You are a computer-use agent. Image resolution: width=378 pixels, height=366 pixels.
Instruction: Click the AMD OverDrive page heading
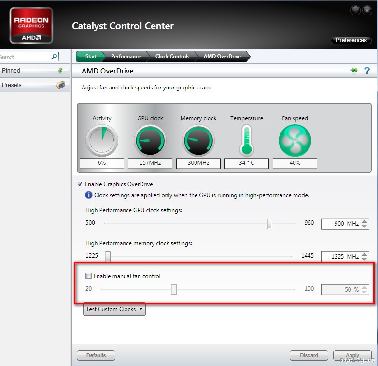108,71
